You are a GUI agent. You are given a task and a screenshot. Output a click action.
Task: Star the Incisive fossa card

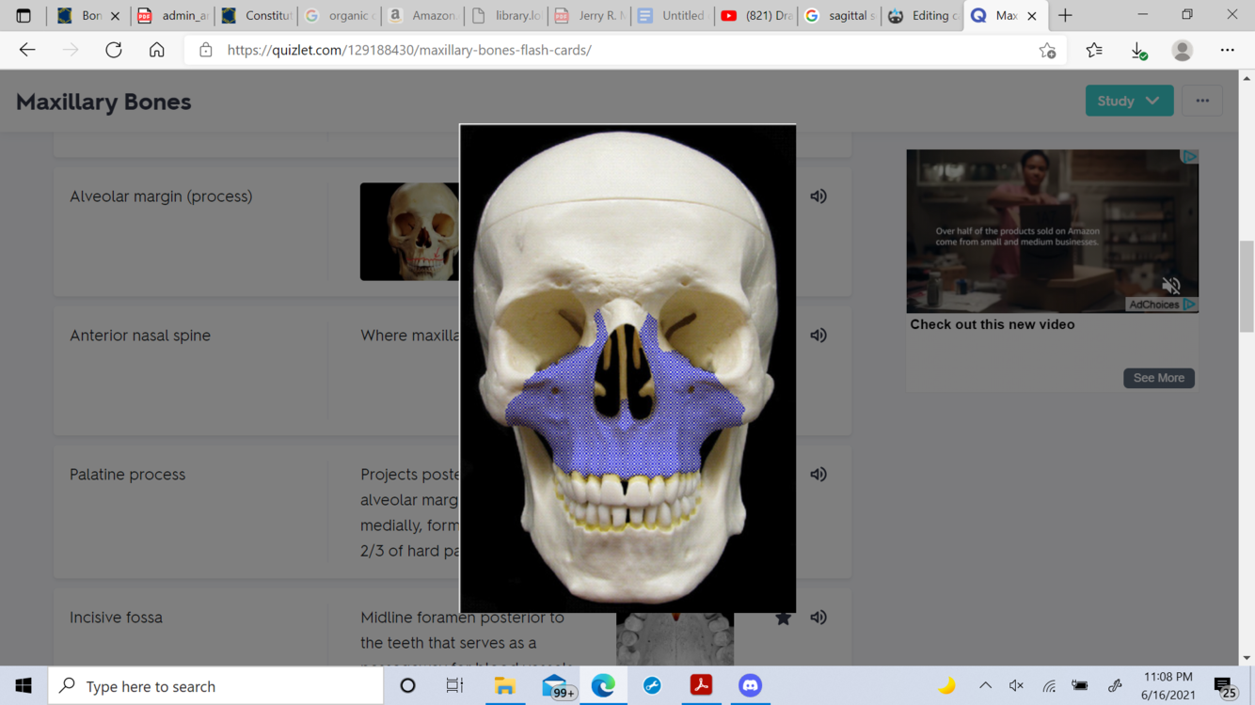pos(783,618)
